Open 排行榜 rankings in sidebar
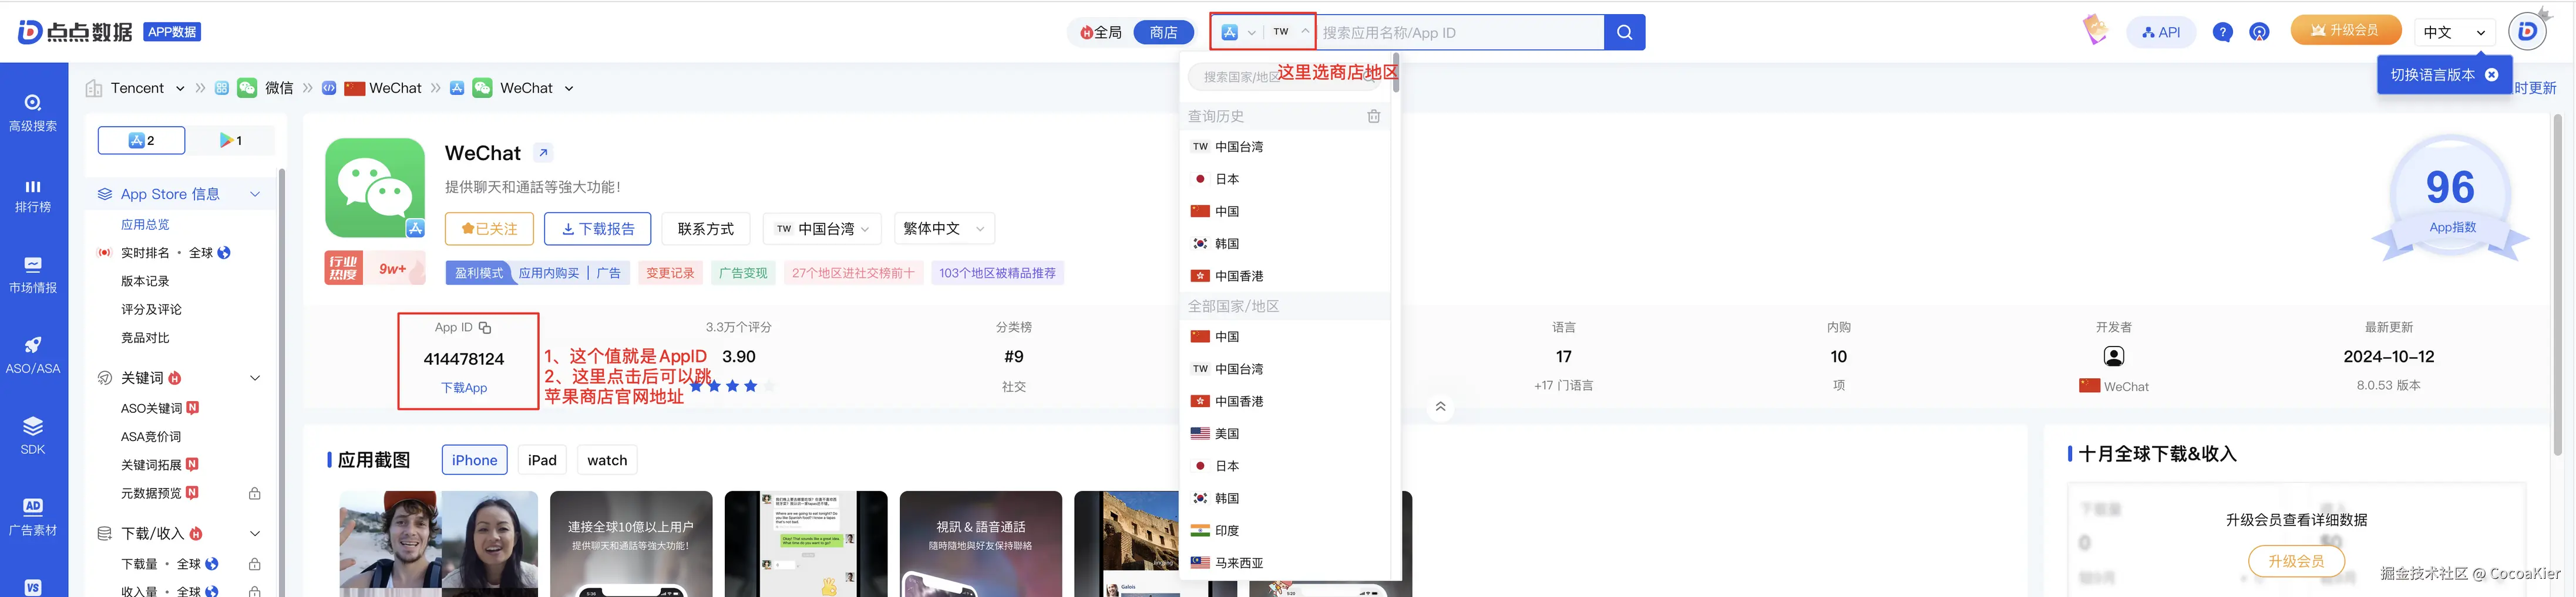The height and width of the screenshot is (597, 2576). click(x=33, y=196)
